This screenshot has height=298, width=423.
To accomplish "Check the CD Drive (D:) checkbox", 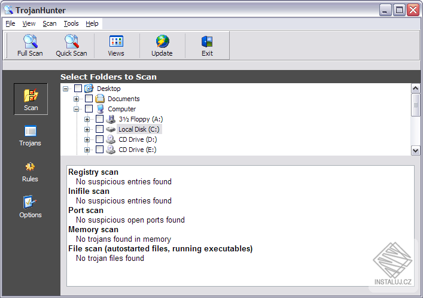I will point(99,139).
